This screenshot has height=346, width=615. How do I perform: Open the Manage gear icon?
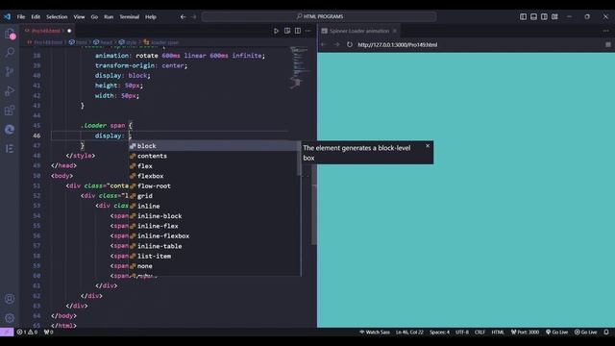click(x=10, y=318)
